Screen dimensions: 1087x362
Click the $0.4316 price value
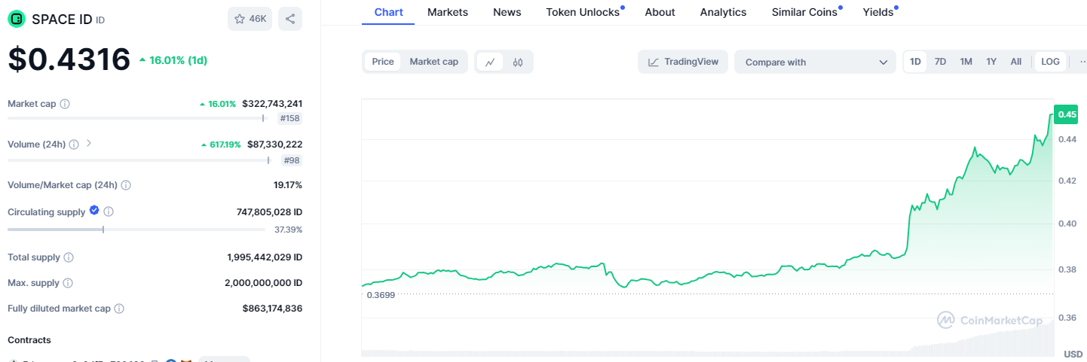coord(69,59)
